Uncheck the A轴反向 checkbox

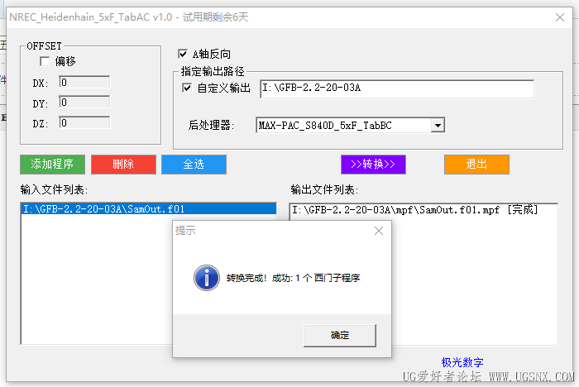point(183,55)
